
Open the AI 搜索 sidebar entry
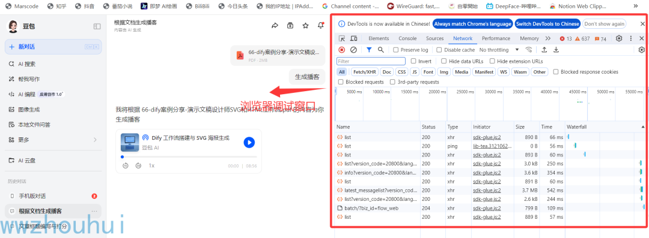(53, 64)
